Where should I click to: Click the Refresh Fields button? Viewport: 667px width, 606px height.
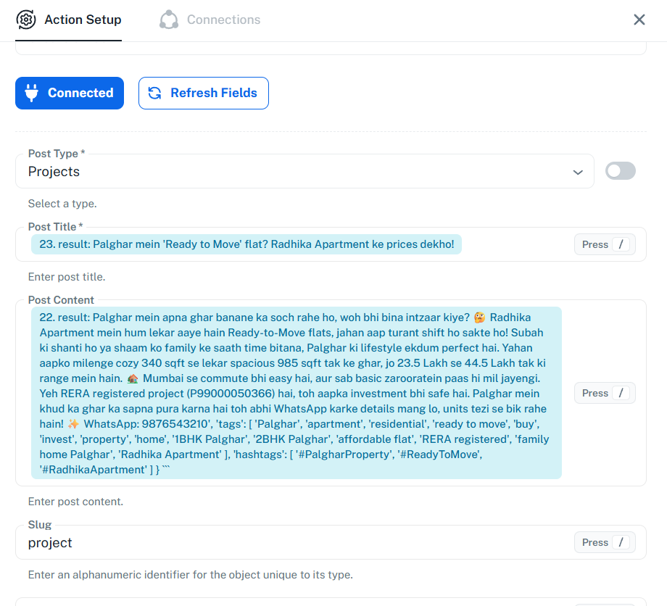click(203, 93)
